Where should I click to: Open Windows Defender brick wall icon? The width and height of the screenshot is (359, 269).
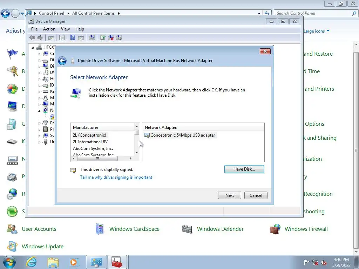187,229
